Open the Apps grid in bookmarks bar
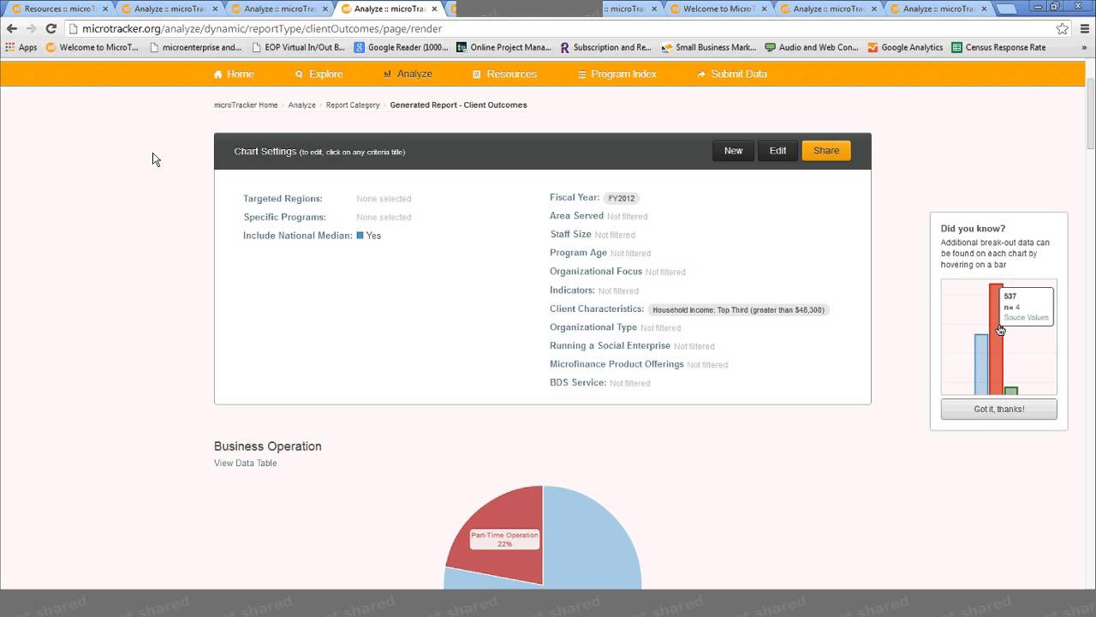Viewport: 1096px width, 617px height. coord(21,48)
